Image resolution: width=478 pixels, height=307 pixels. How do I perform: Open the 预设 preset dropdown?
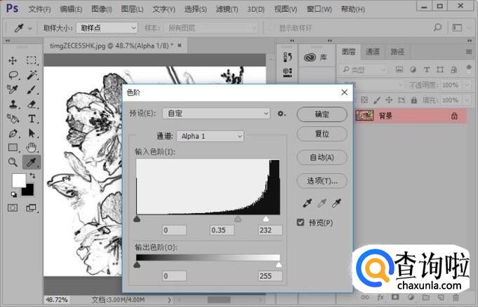click(x=216, y=114)
